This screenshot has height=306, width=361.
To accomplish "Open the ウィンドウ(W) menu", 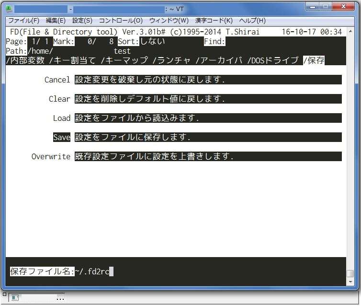I will click(169, 21).
